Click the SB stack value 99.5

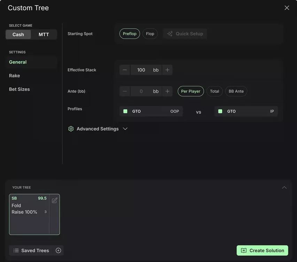42,198
